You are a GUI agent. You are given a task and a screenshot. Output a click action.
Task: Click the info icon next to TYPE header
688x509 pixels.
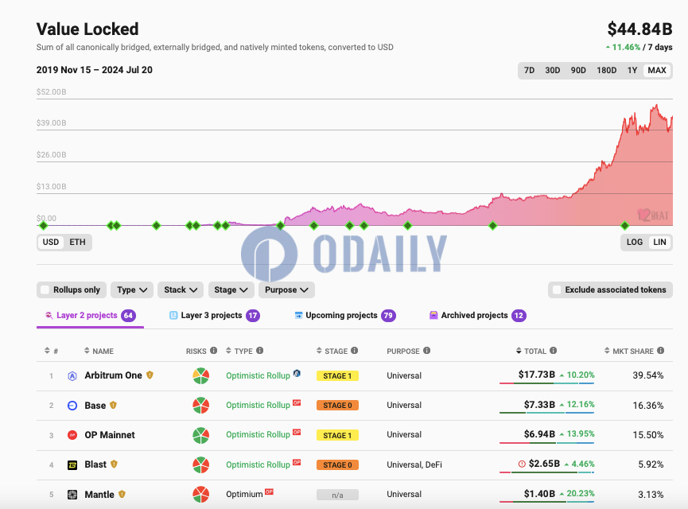point(260,350)
